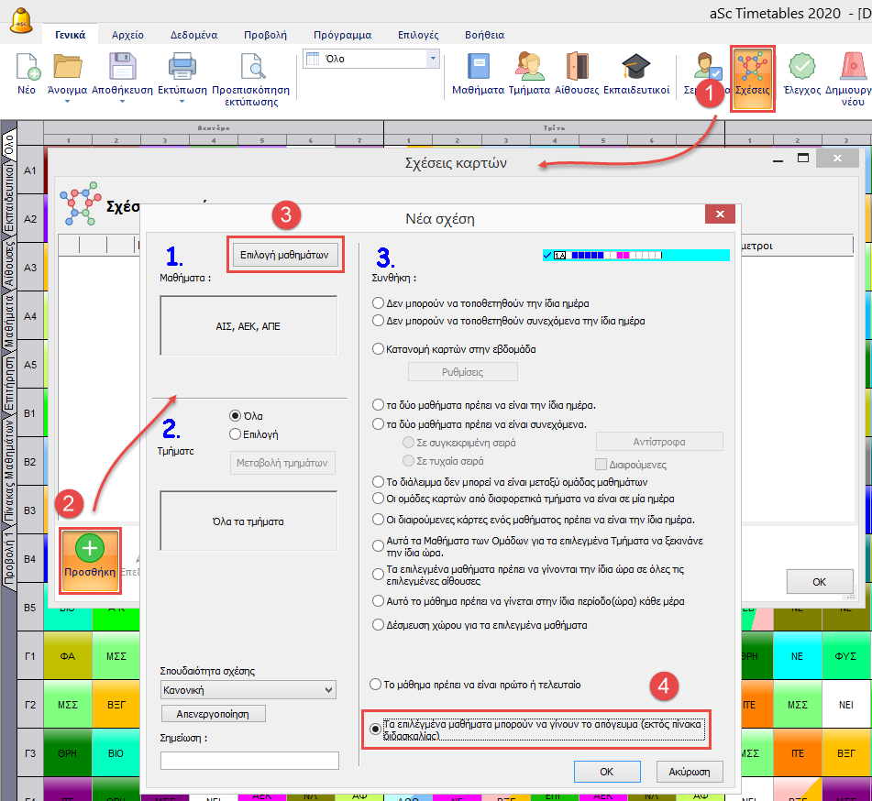Click the Έλεγχος verification checkmark icon
Viewport: 872px width, 801px height.
pyautogui.click(x=801, y=67)
